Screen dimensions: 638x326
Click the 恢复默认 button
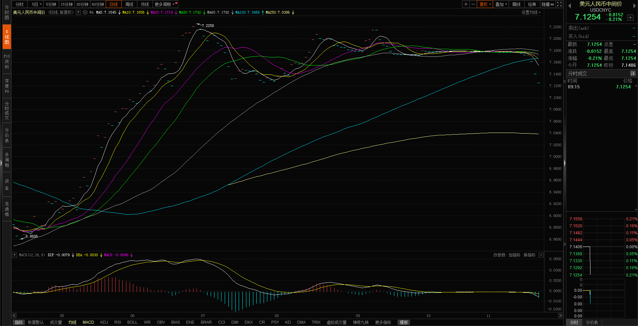click(36, 322)
